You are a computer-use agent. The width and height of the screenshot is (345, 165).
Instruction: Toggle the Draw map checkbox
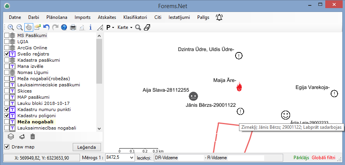click(7, 147)
